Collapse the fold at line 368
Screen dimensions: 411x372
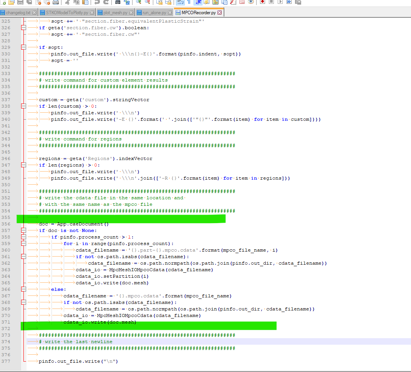[23, 302]
